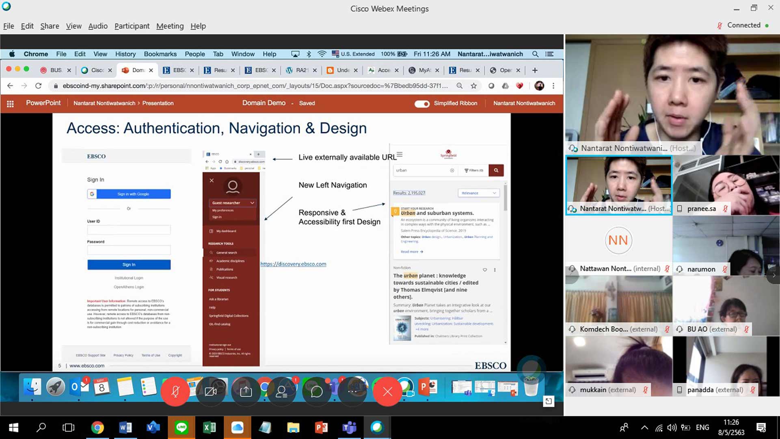Click the blue Sign In button
This screenshot has height=439, width=780.
point(129,265)
